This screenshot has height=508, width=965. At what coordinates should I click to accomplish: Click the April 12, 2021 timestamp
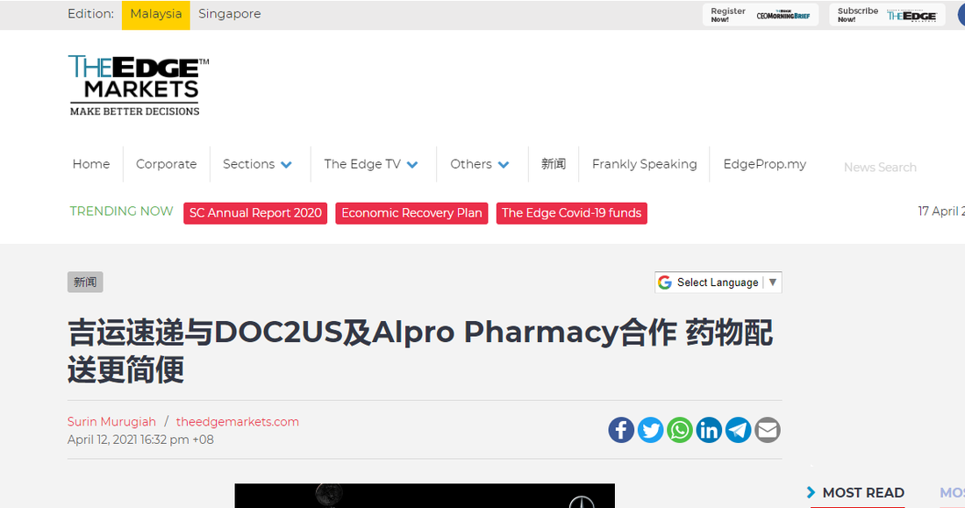141,440
